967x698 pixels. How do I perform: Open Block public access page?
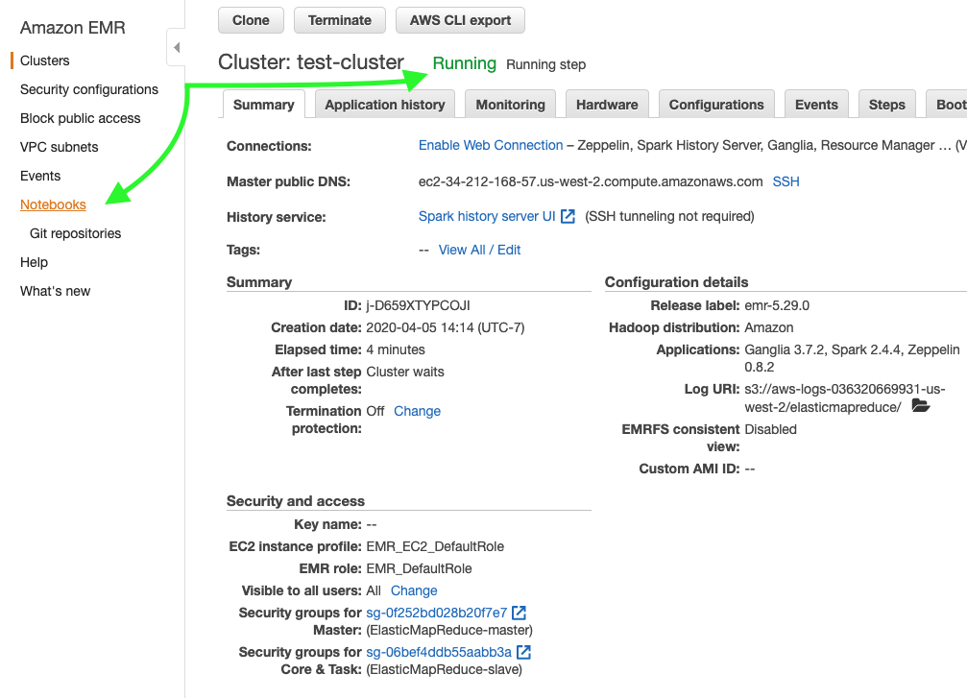click(x=80, y=118)
